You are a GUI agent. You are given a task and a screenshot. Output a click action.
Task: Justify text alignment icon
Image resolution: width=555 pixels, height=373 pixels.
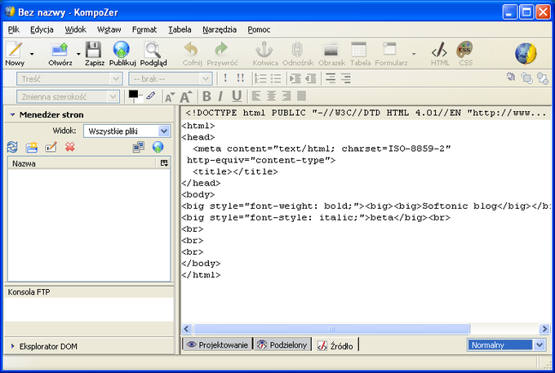(x=301, y=96)
